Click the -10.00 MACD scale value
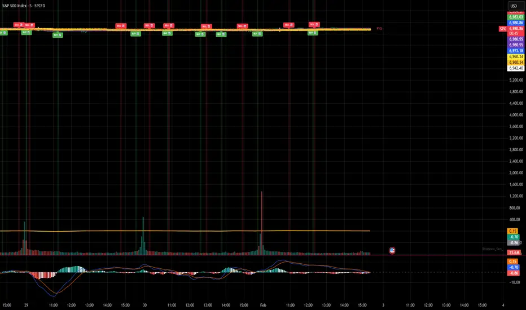 pos(515,282)
